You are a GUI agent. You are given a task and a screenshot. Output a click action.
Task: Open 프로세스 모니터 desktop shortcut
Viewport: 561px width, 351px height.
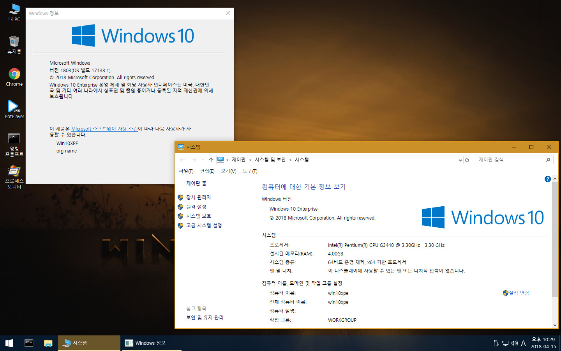(14, 177)
